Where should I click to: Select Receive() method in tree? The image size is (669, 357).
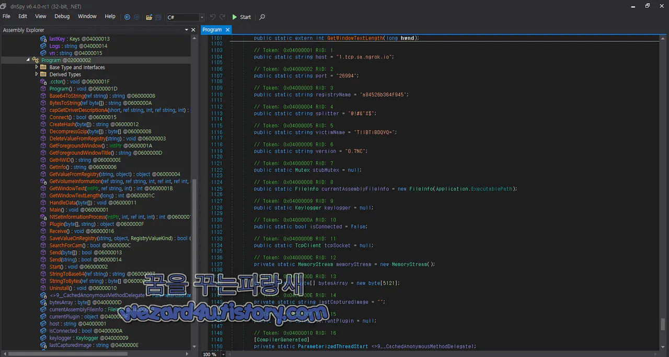tap(82, 231)
